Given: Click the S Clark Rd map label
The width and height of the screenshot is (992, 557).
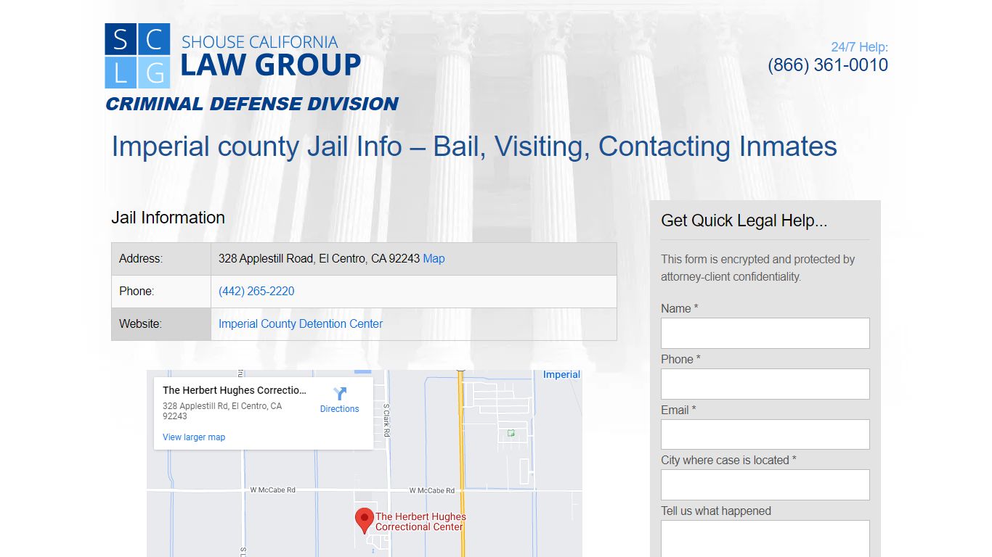Looking at the screenshot, I should 387,420.
